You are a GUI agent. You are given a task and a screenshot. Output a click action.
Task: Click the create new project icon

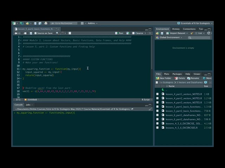(x=22, y=23)
